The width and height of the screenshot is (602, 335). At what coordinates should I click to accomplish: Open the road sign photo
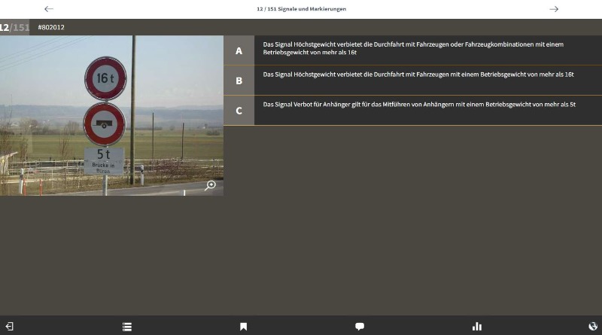click(111, 115)
